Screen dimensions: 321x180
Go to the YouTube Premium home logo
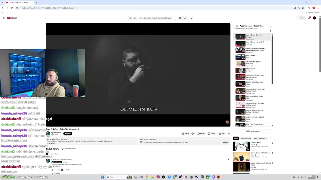pyautogui.click(x=13, y=18)
